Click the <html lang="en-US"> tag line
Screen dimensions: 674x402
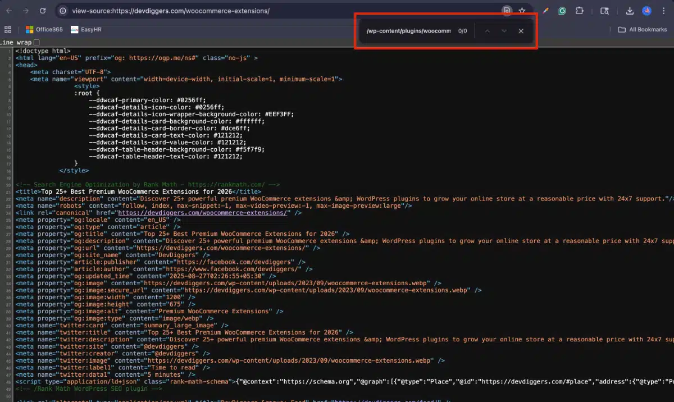point(136,58)
